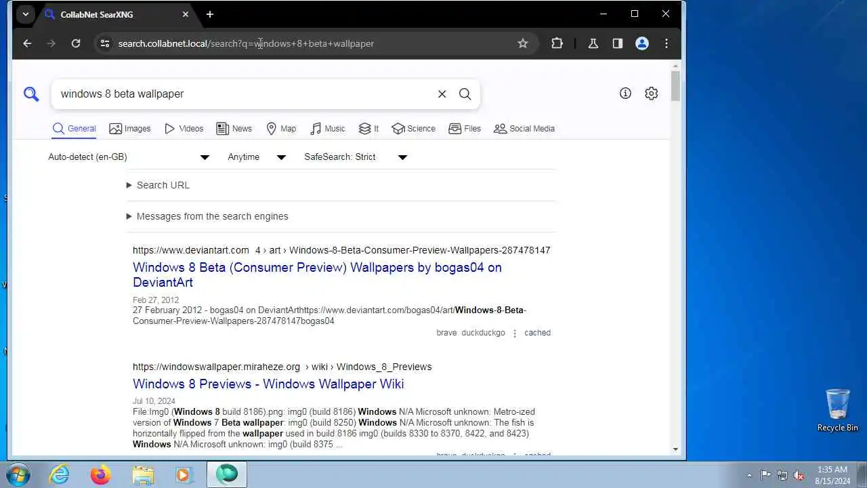867x488 pixels.
Task: Open preferences gear icon
Action: (651, 94)
